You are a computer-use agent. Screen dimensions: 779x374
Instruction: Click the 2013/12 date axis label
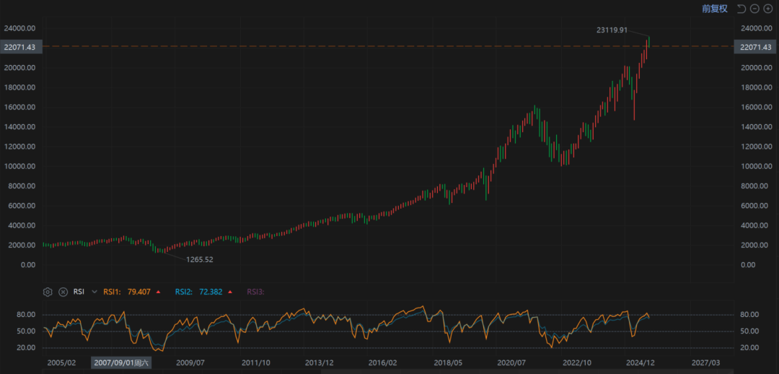coord(319,362)
